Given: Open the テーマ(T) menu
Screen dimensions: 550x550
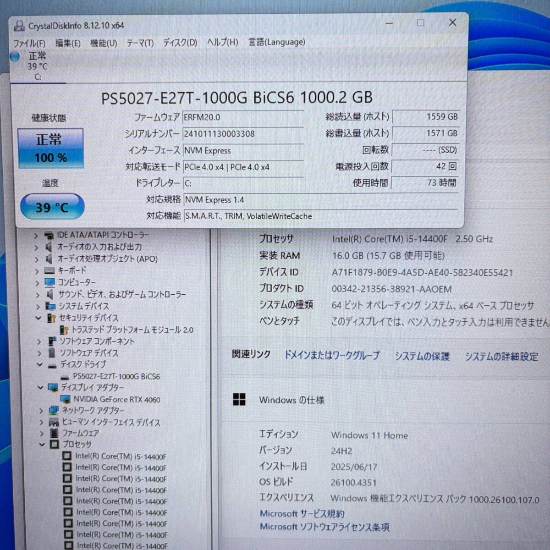Looking at the screenshot, I should pos(140,43).
